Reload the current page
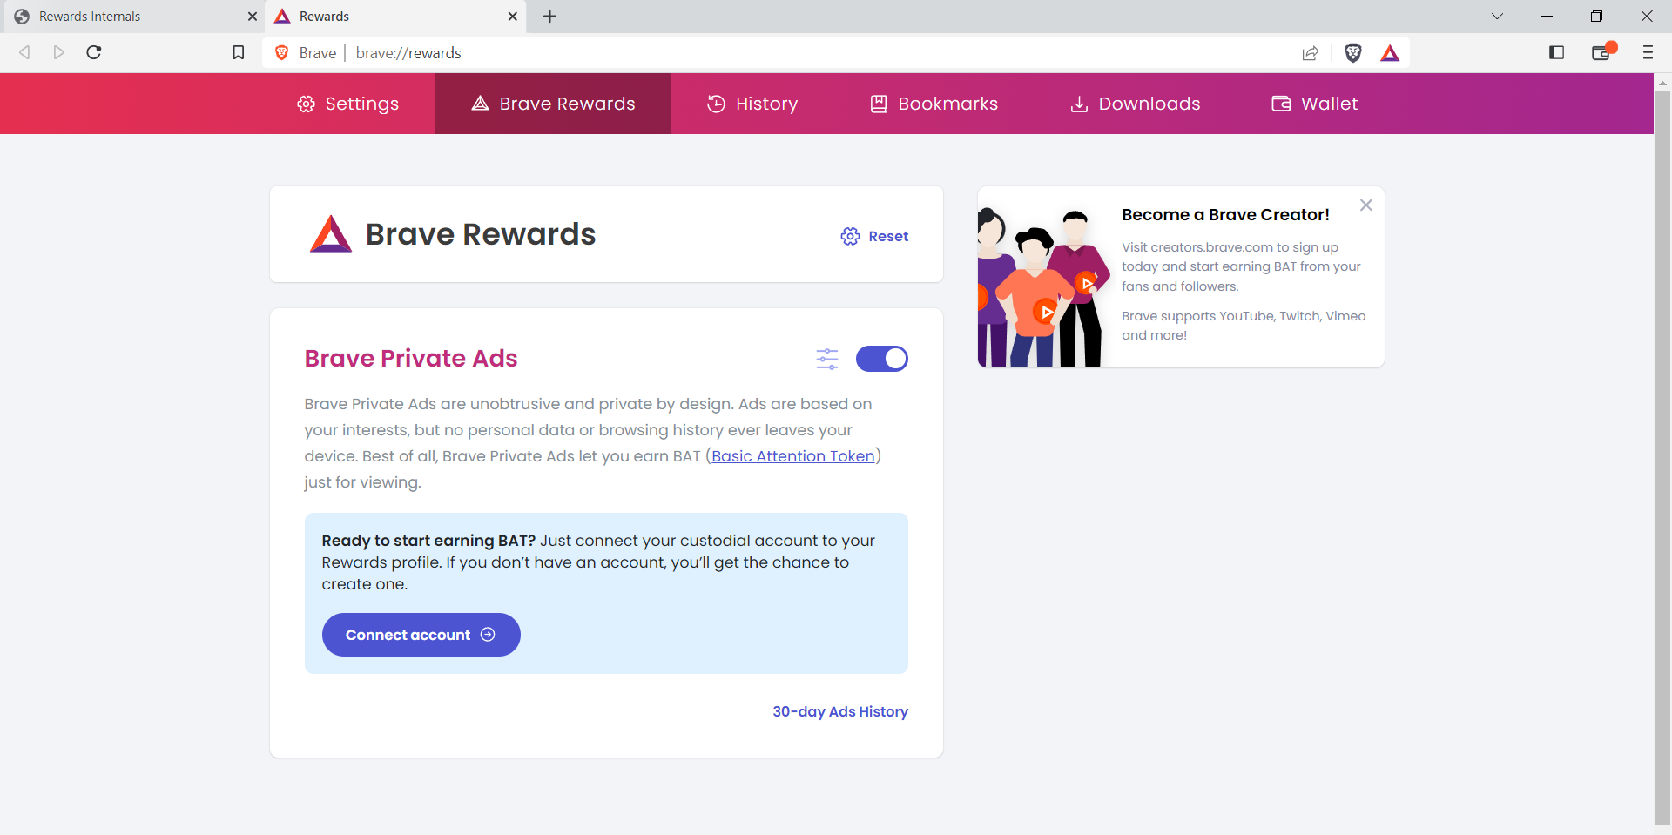The image size is (1672, 835). 94,52
